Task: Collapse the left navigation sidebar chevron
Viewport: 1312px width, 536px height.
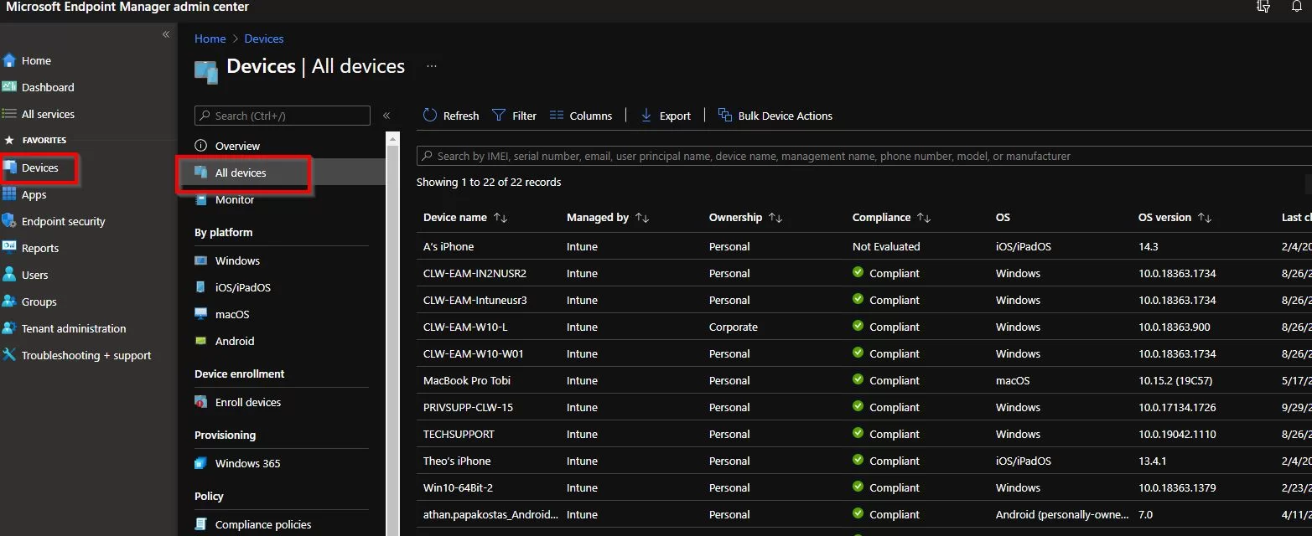Action: coord(166,34)
